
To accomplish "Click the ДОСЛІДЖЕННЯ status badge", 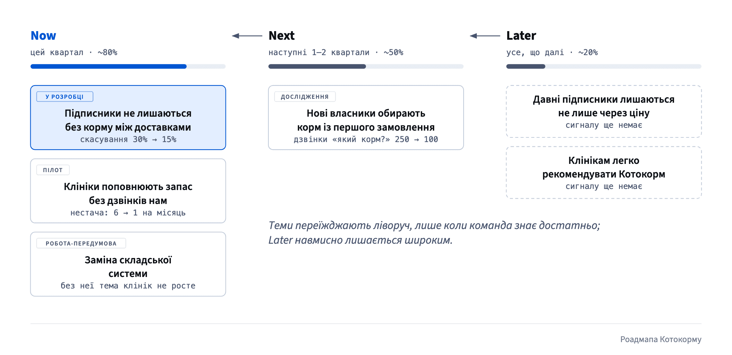I will click(305, 97).
